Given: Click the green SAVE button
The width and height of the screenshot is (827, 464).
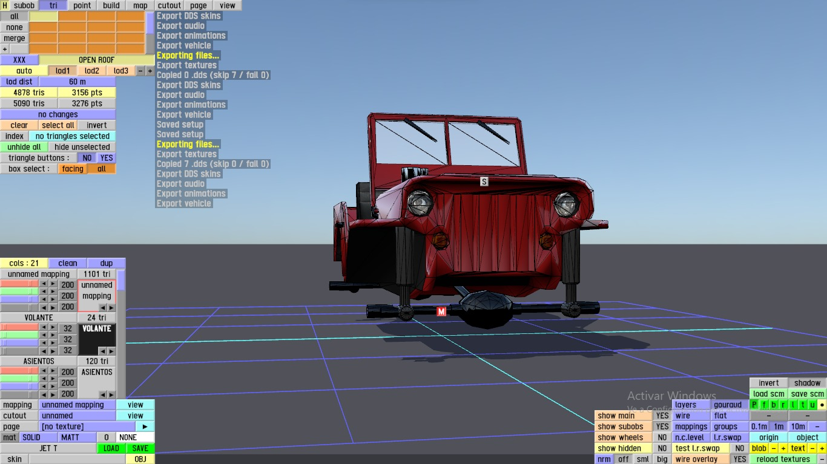Looking at the screenshot, I should point(140,448).
